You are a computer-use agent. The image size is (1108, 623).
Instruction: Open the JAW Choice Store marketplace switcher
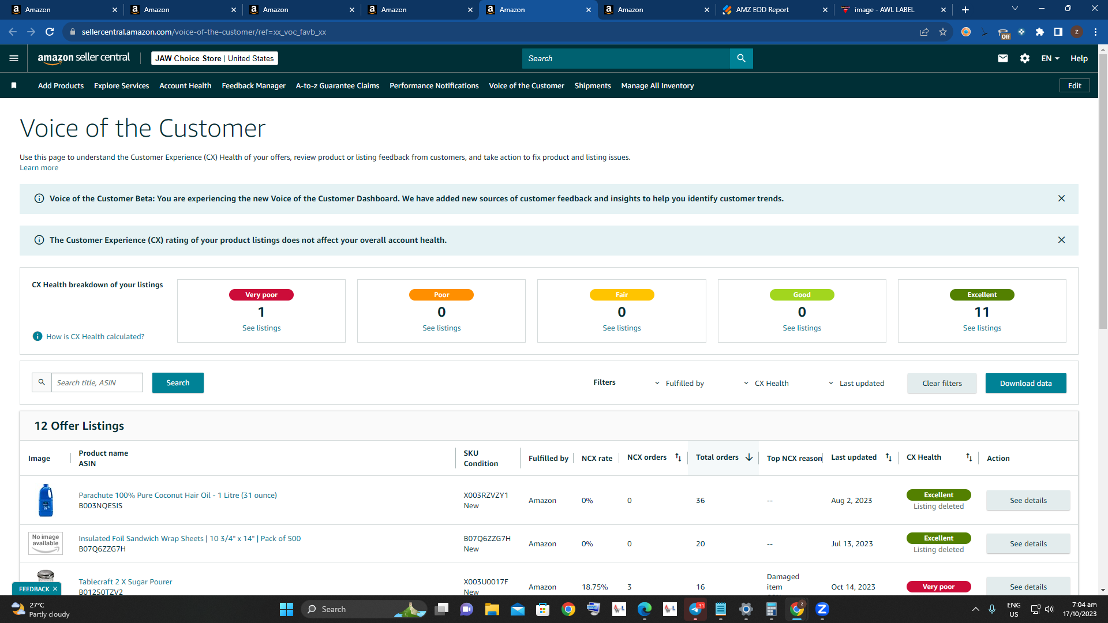pyautogui.click(x=215, y=58)
